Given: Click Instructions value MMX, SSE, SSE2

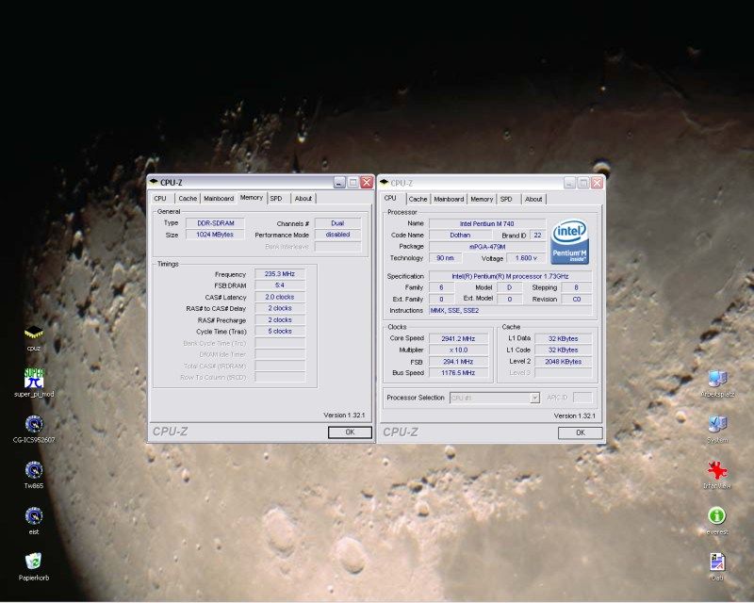Looking at the screenshot, I should pos(510,311).
